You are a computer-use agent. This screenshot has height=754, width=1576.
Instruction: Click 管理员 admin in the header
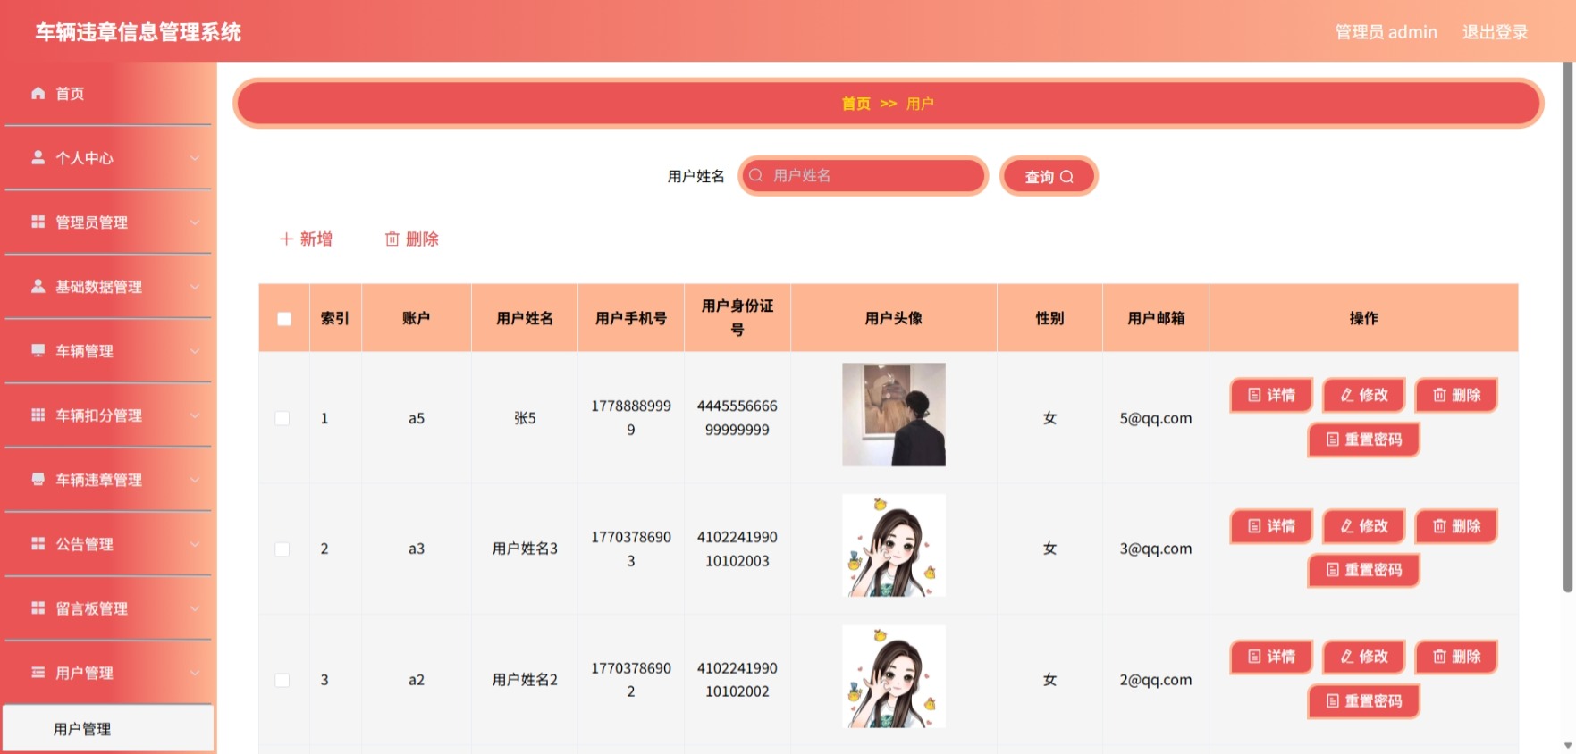(x=1386, y=32)
